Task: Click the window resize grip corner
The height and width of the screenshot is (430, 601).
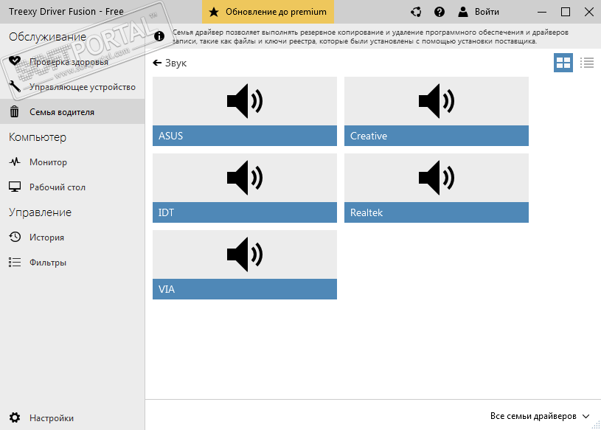Action: [596, 425]
